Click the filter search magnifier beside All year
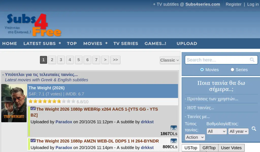The image size is (260, 152). [254, 129]
